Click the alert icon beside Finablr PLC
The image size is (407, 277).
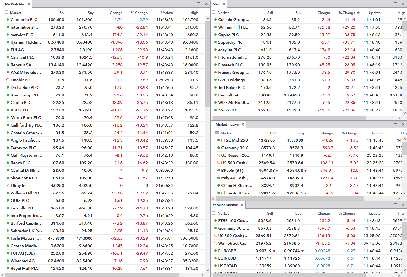8,80
